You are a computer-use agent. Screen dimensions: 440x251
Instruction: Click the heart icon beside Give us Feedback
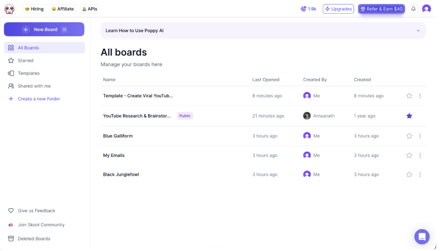[x=11, y=211]
